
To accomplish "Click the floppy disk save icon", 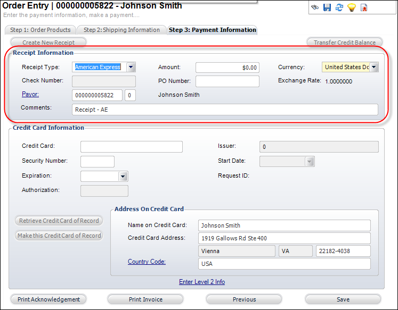I will [327, 7].
